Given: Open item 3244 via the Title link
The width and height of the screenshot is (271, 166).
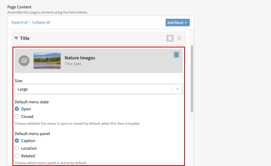Looking at the screenshot, I should (x=77, y=64).
